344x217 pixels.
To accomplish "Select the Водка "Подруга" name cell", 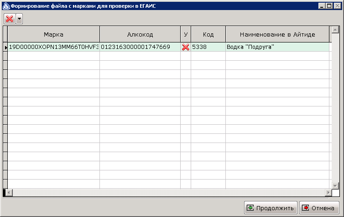I will click(277, 47).
